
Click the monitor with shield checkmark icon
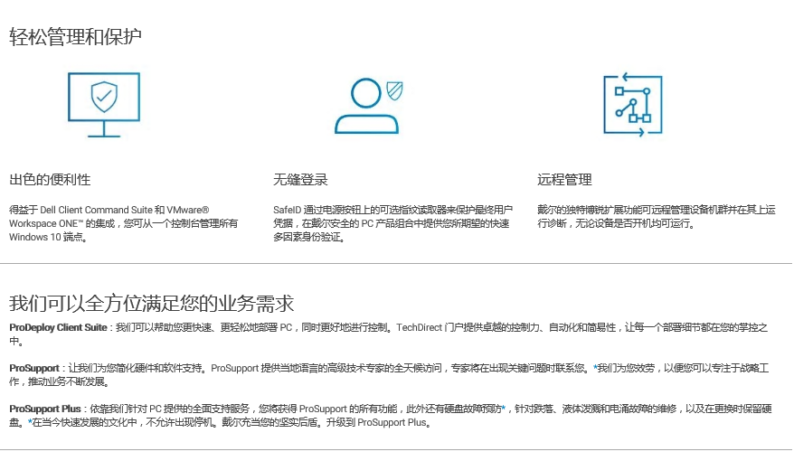(x=104, y=104)
